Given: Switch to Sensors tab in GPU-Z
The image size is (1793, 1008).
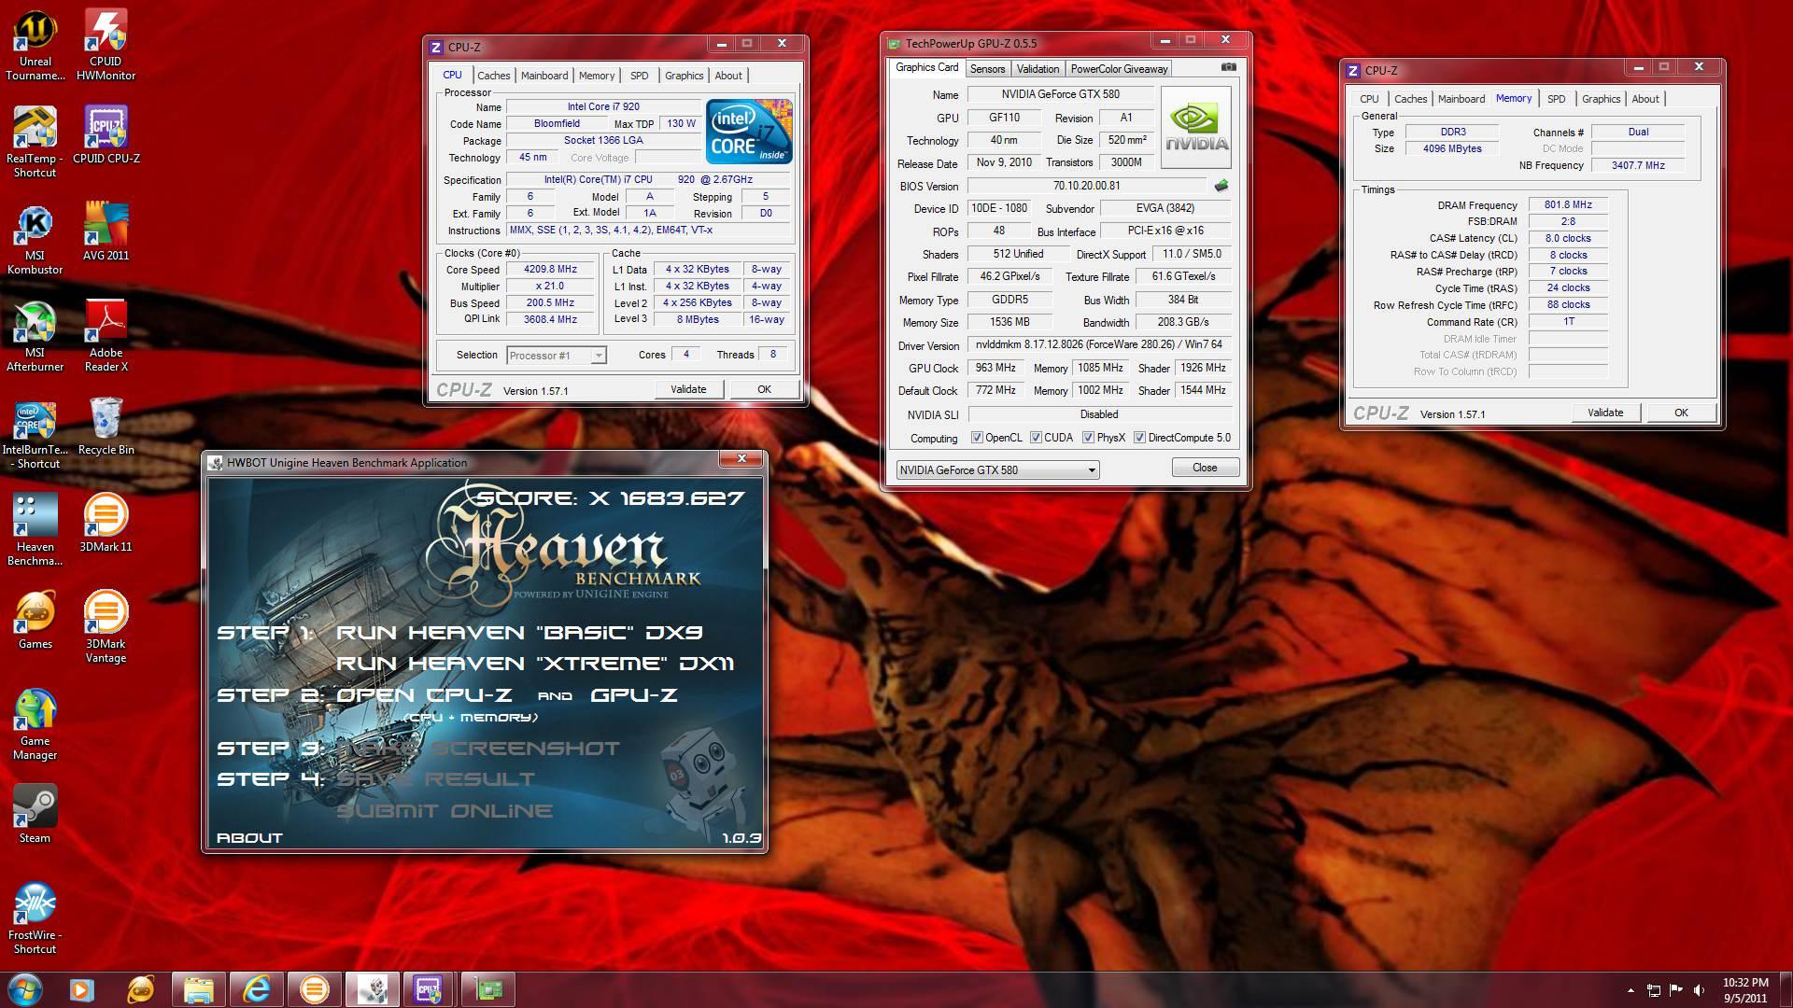Looking at the screenshot, I should tap(987, 69).
